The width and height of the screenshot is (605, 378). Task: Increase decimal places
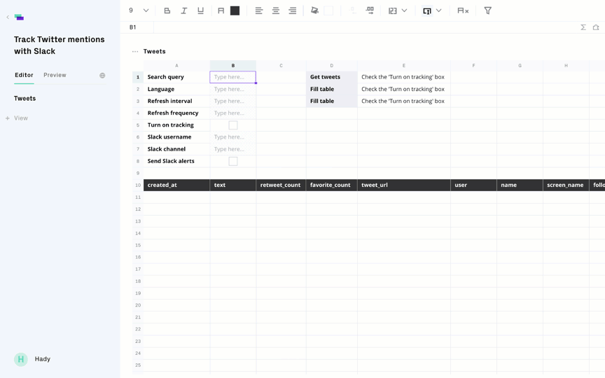coord(370,10)
